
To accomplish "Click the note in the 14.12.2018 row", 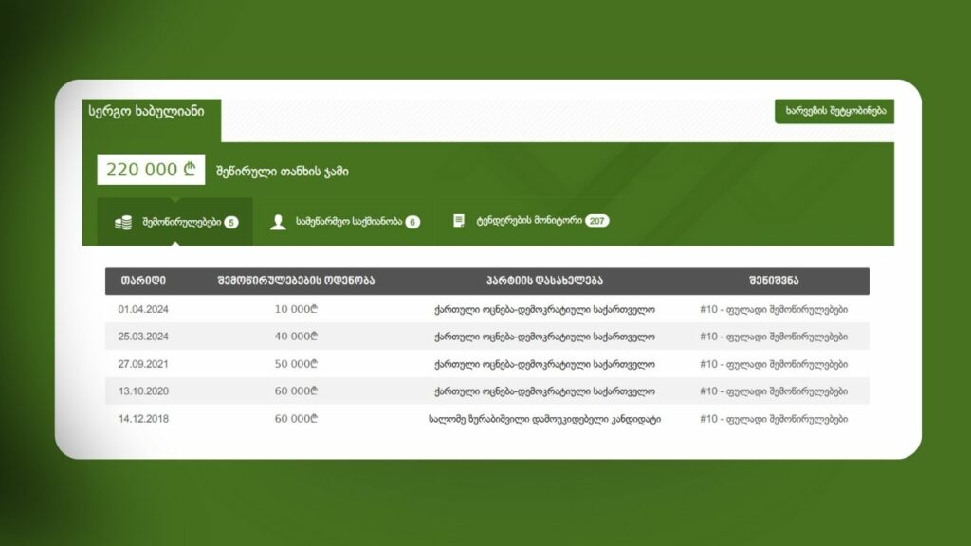I will [773, 419].
